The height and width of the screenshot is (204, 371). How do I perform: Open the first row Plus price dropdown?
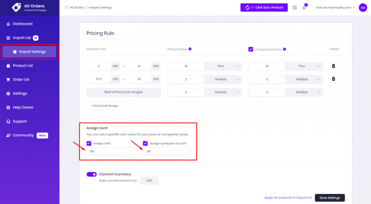click(223, 66)
